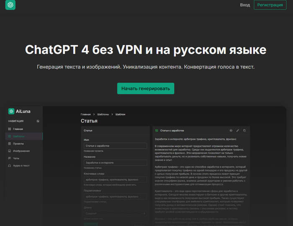Viewport: 293px width, 226px height.
Task: Go to the Шаблоны breadcrumb
Action: (103, 114)
